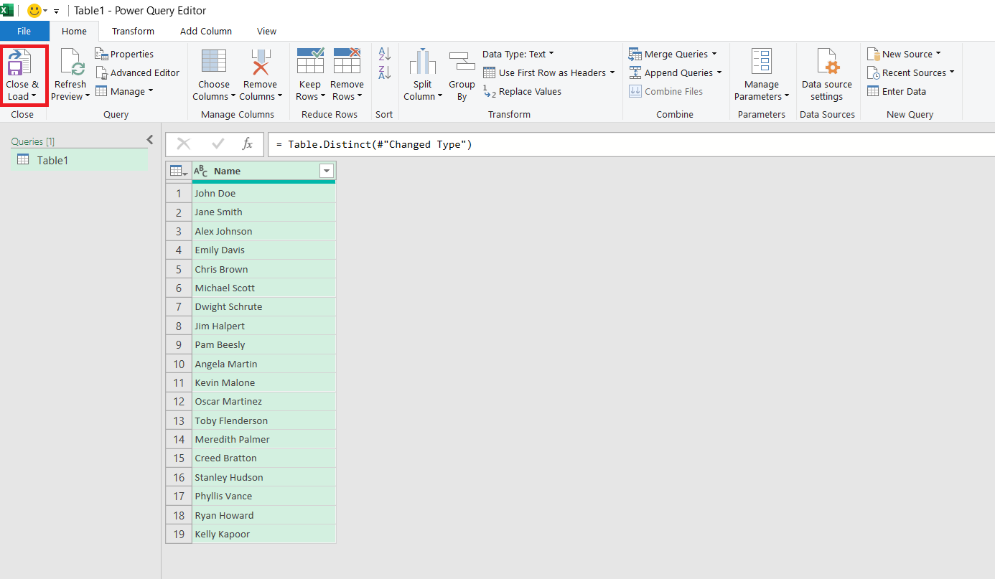Open Data source settings
995x579 pixels.
[x=827, y=75]
